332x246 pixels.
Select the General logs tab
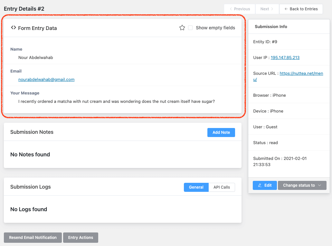point(196,187)
